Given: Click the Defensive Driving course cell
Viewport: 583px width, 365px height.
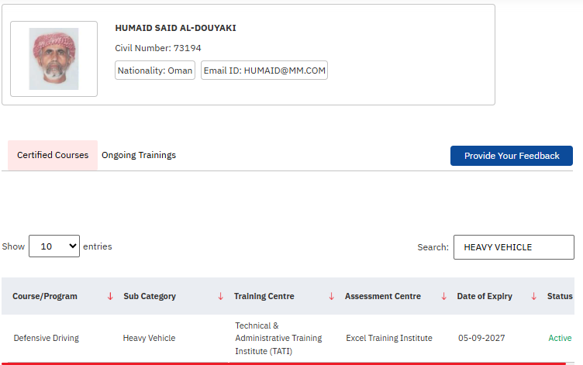Looking at the screenshot, I should coord(47,338).
